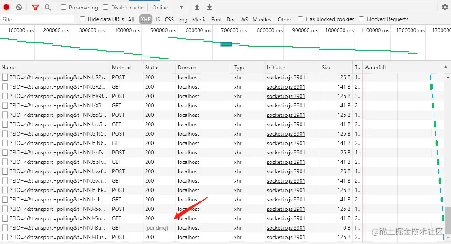Viewport: 451px width, 244px height.
Task: Select the Manifest request type filter
Action: pos(263,20)
